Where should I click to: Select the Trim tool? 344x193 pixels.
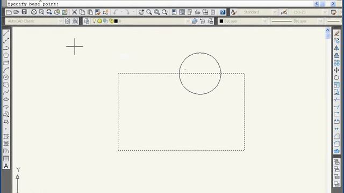336,100
